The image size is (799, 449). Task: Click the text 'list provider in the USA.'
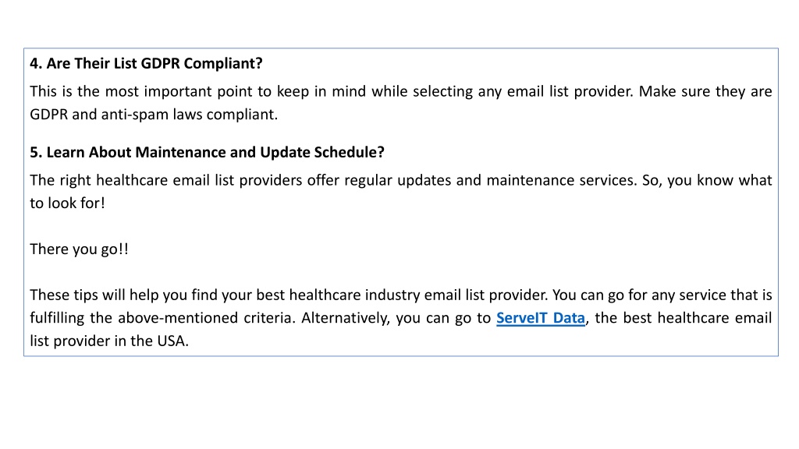click(x=109, y=341)
